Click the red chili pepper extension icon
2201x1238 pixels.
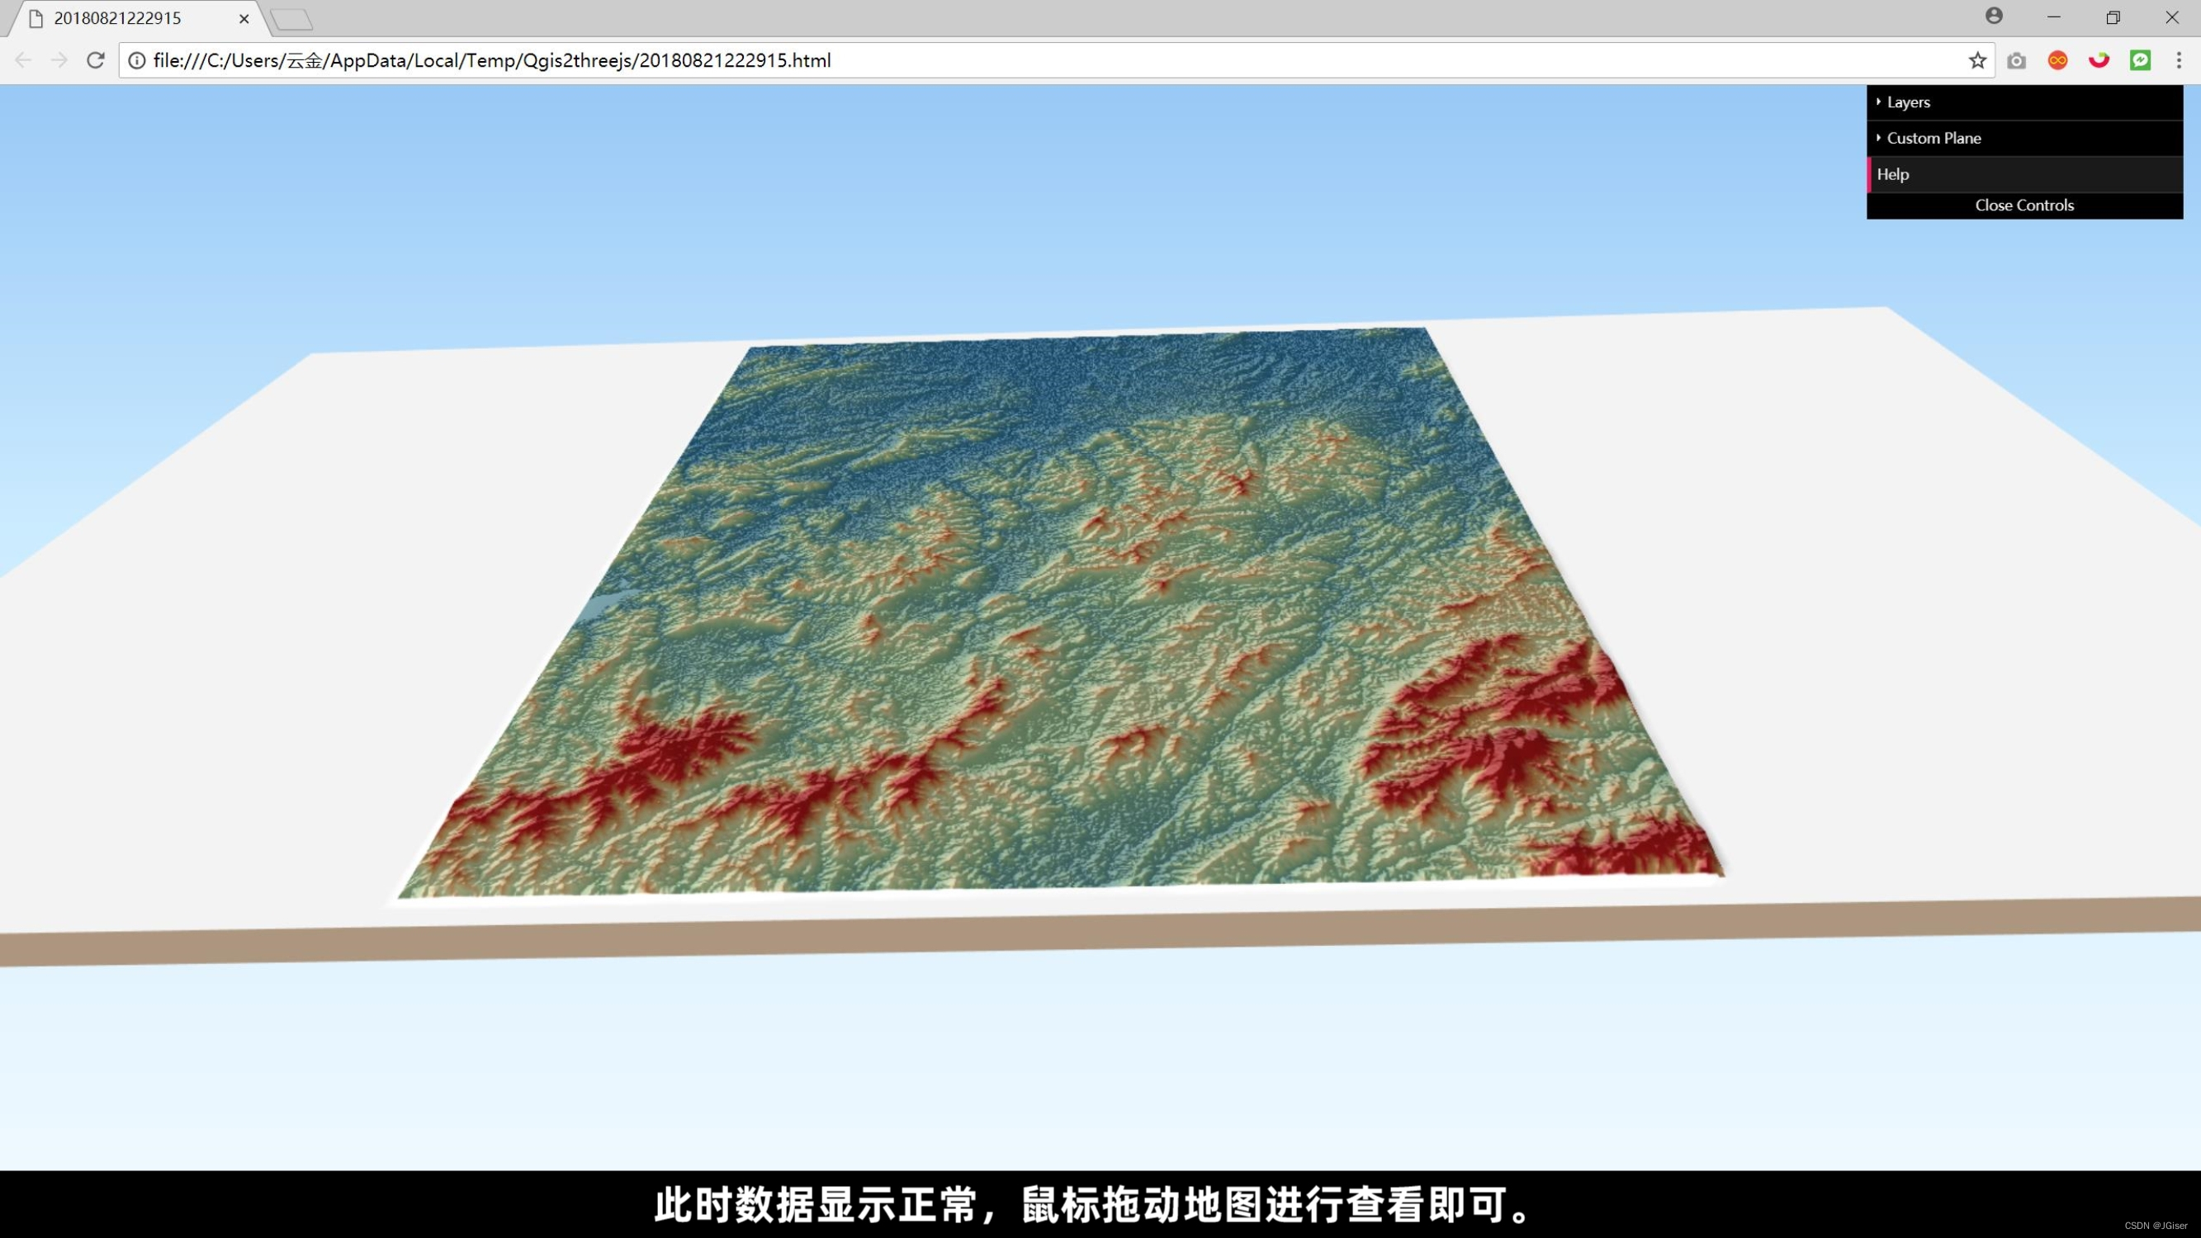click(2099, 59)
